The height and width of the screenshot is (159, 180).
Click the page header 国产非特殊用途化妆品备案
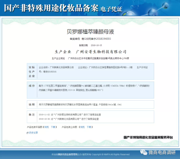click(51, 8)
